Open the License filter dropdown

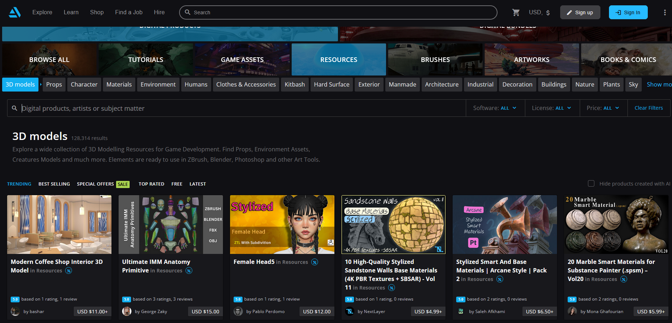point(551,108)
